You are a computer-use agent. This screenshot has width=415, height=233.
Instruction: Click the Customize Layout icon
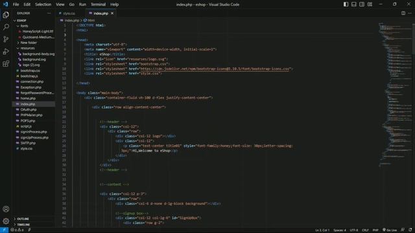(370, 5)
